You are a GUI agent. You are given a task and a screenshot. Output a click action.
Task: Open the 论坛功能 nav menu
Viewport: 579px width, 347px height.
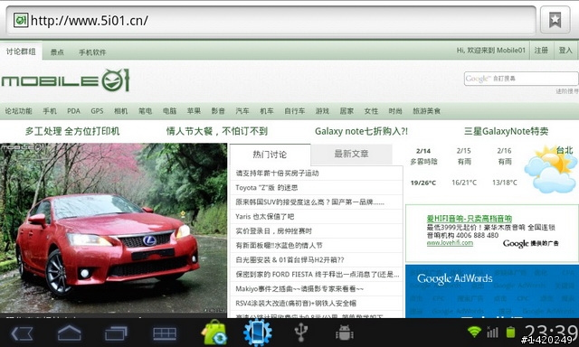pos(18,110)
